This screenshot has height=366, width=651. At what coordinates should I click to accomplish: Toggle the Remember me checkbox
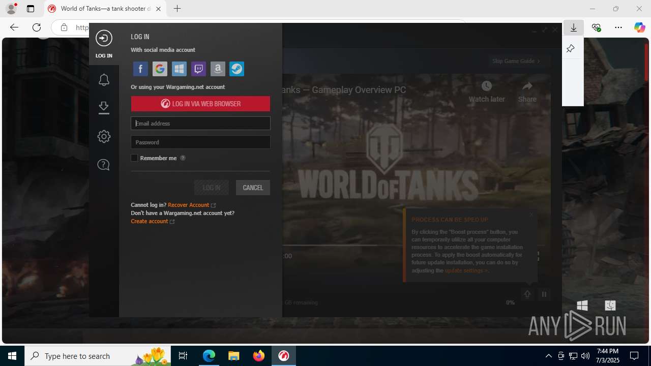tap(134, 158)
